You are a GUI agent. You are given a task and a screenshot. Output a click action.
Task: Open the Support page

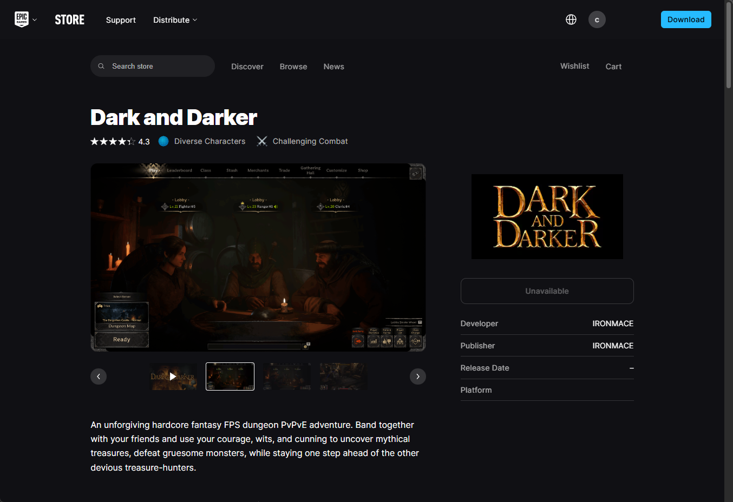[x=121, y=20]
